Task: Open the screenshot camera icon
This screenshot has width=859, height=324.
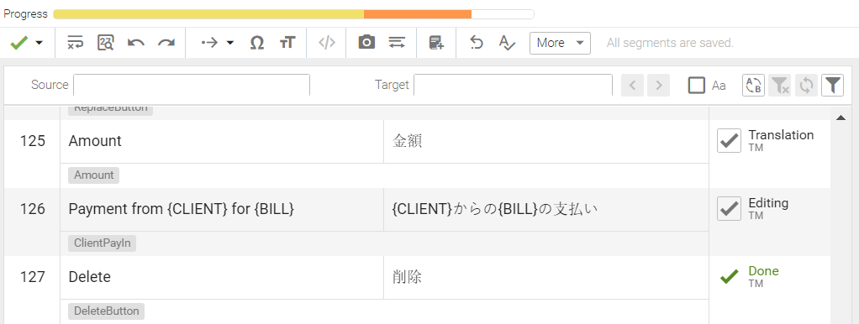Action: click(366, 42)
